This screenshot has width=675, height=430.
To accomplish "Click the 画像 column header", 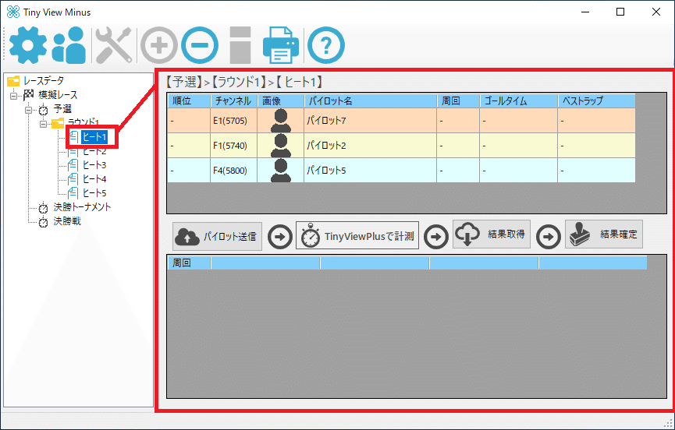I will tap(281, 101).
